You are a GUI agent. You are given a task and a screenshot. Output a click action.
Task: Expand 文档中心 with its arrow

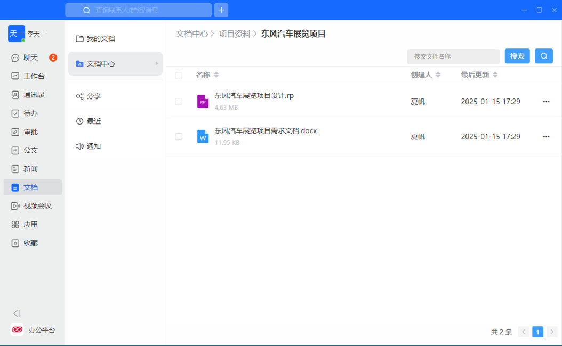tap(157, 63)
